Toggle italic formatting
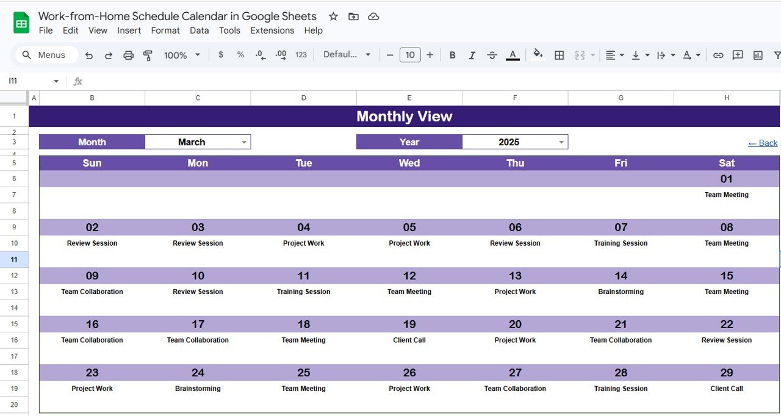 click(x=472, y=55)
